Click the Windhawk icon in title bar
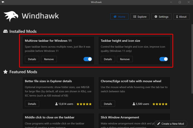This screenshot has height=128, width=193. [3, 2]
